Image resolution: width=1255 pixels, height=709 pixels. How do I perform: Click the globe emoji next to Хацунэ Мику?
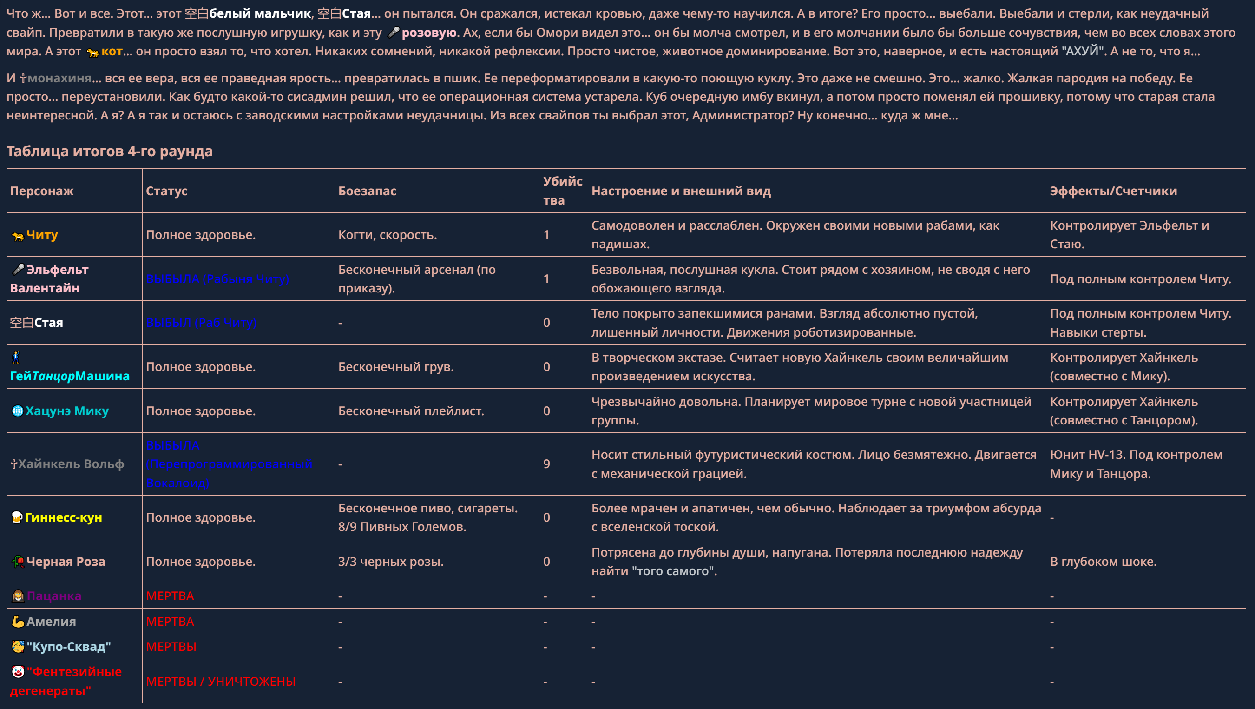click(18, 411)
